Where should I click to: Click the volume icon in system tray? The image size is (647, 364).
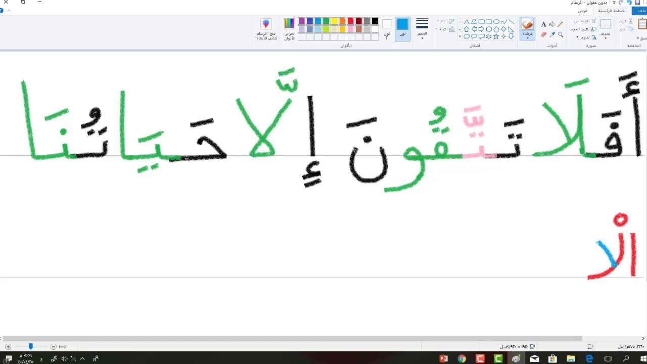[x=64, y=358]
